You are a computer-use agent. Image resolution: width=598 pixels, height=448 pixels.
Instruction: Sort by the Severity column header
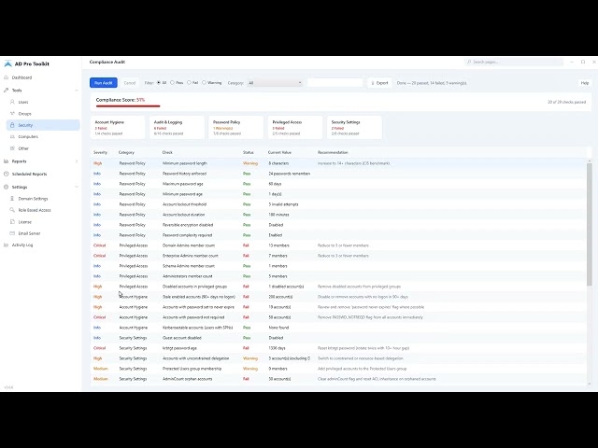point(100,152)
